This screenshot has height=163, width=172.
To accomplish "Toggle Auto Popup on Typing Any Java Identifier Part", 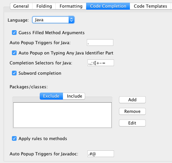I will click(14, 53).
